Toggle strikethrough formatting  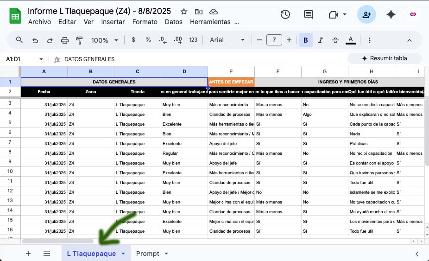coord(335,40)
